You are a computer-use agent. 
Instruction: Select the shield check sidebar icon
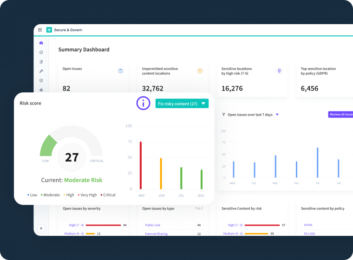click(x=41, y=80)
